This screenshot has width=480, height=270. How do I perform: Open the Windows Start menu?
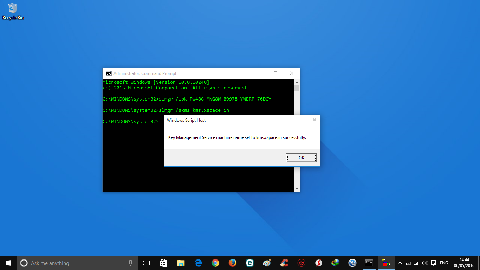click(x=8, y=263)
